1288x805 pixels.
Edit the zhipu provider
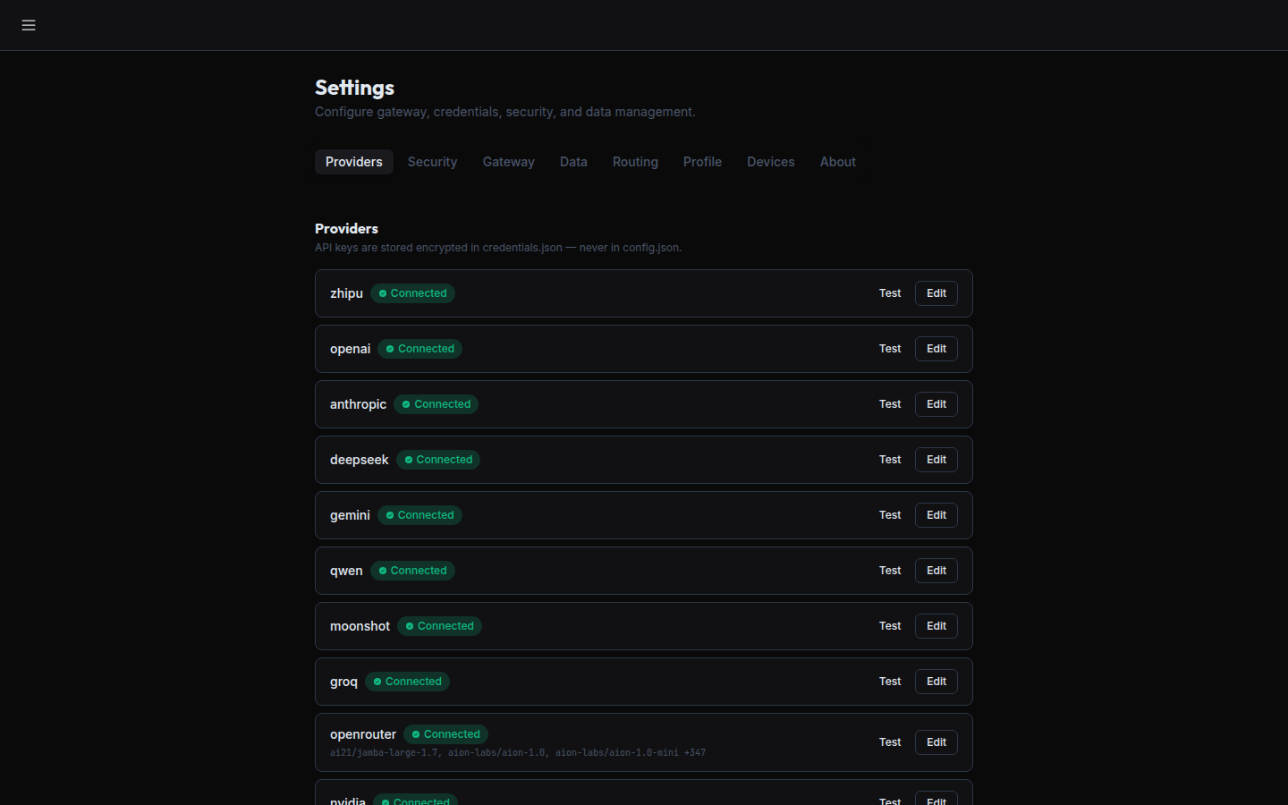[936, 293]
